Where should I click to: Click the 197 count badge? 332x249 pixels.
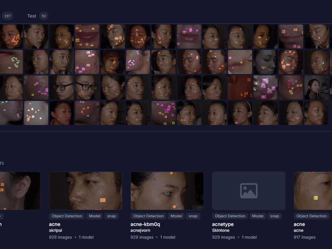point(7,16)
